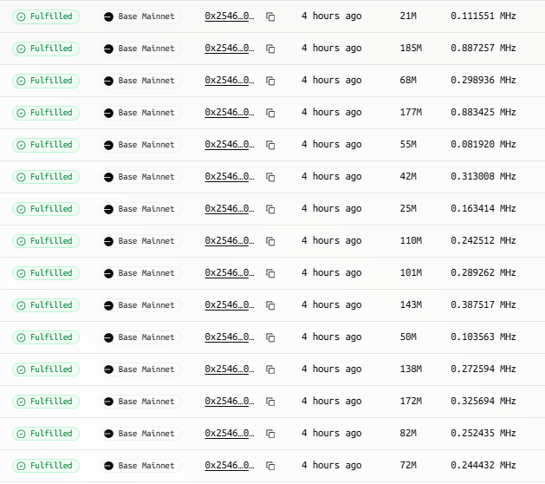Copy address in the 42M row
545x484 pixels.
(270, 177)
